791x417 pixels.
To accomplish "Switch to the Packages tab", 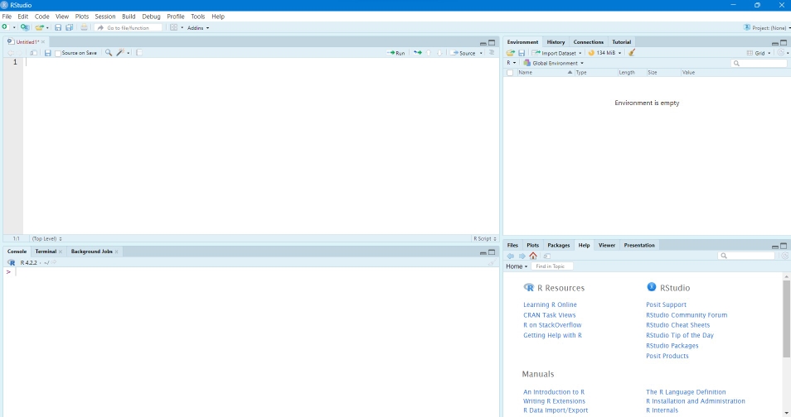I will tap(559, 245).
